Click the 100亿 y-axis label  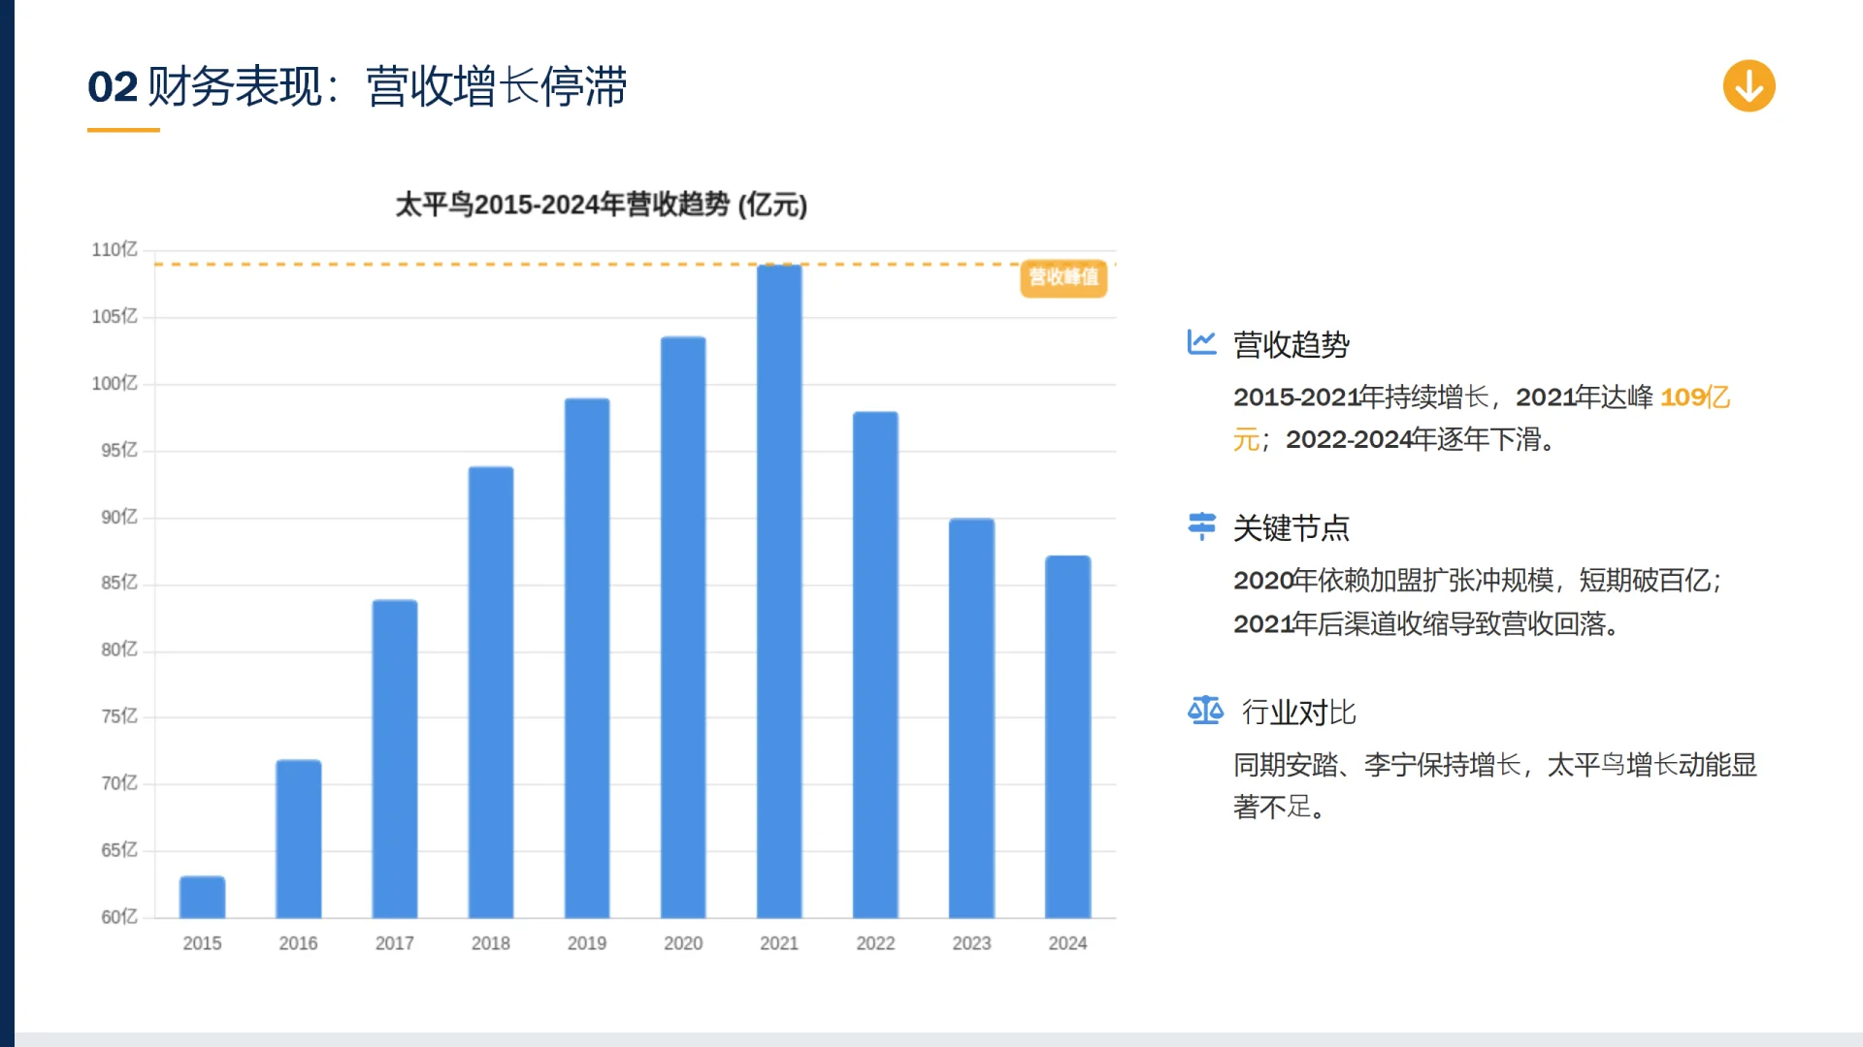[x=114, y=384]
